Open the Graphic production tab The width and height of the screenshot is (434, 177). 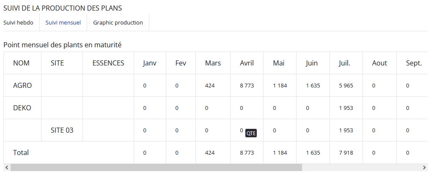118,23
